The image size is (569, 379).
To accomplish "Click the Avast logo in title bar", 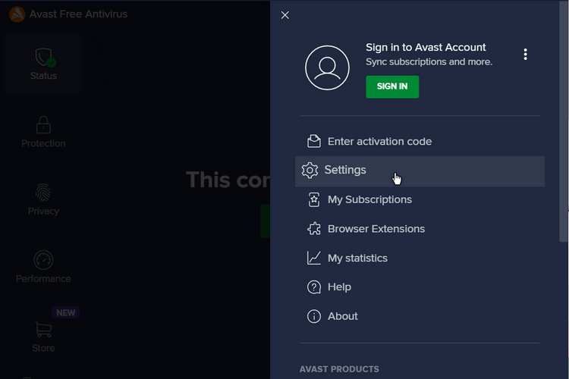I will click(x=17, y=14).
